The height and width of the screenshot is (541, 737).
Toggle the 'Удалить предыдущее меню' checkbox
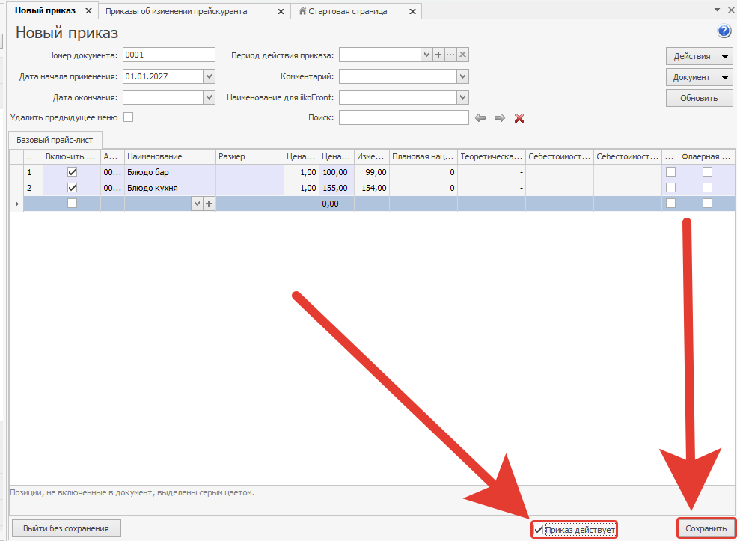(x=128, y=117)
